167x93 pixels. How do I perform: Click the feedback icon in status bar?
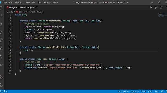tap(162, 91)
